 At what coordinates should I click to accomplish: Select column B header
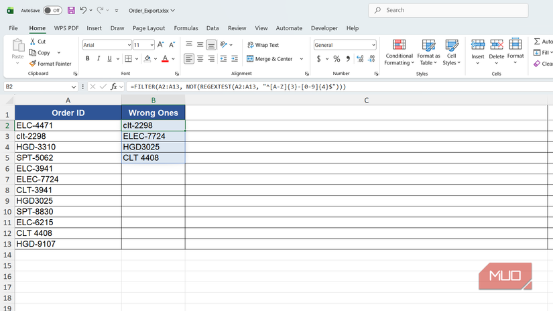point(153,100)
